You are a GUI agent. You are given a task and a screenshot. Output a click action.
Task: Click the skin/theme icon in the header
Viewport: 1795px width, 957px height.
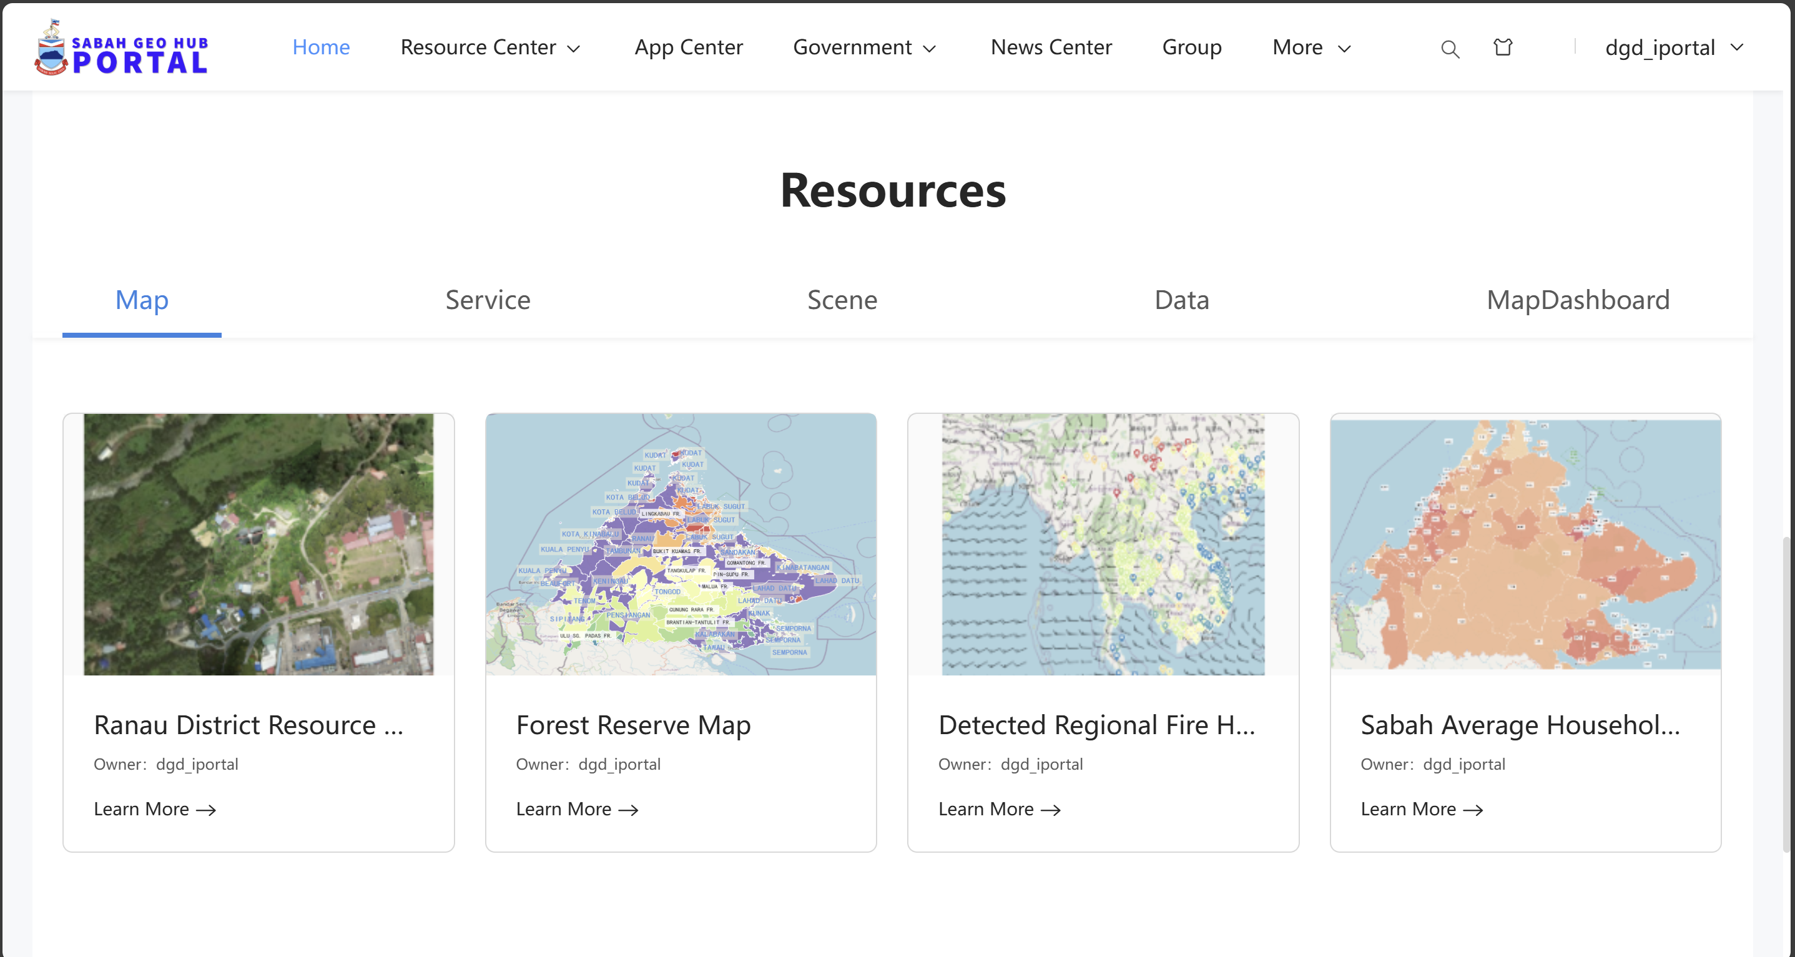click(1502, 47)
